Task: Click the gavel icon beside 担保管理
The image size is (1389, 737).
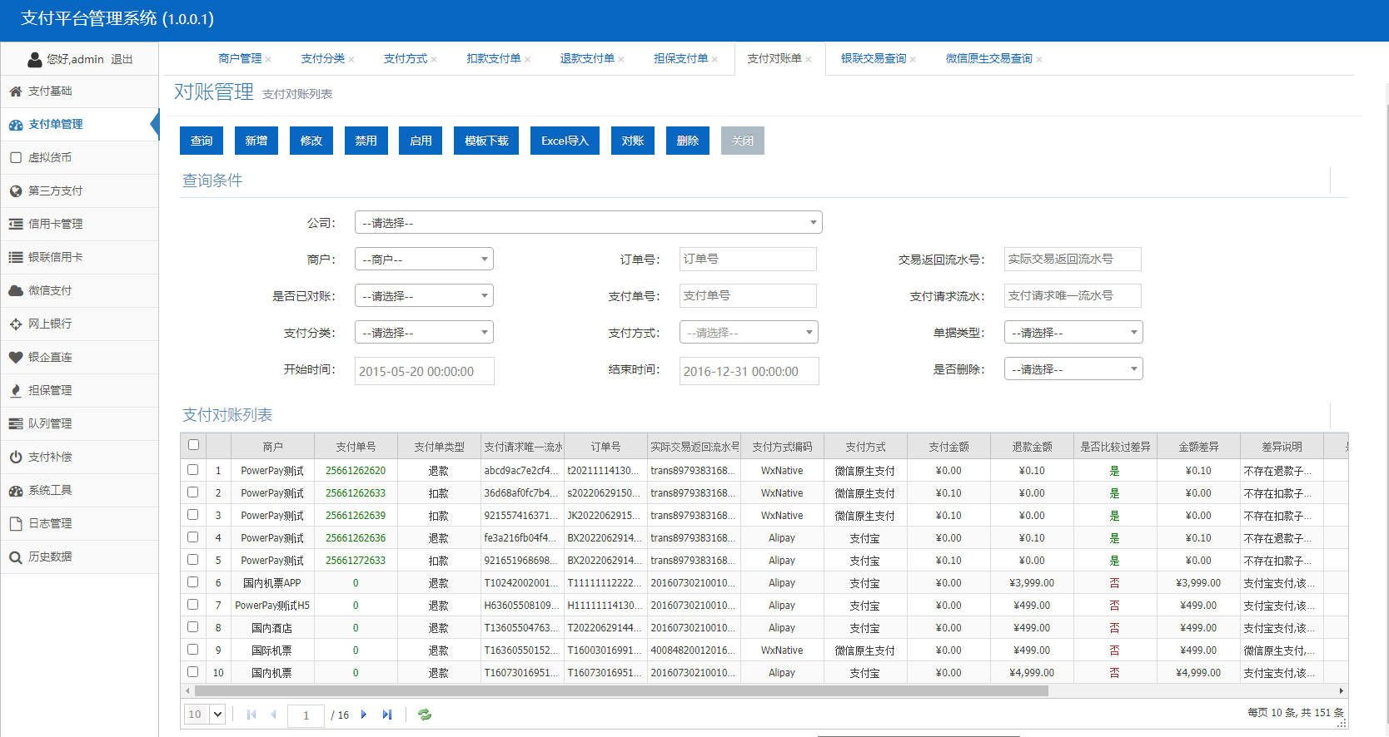Action: pyautogui.click(x=16, y=391)
